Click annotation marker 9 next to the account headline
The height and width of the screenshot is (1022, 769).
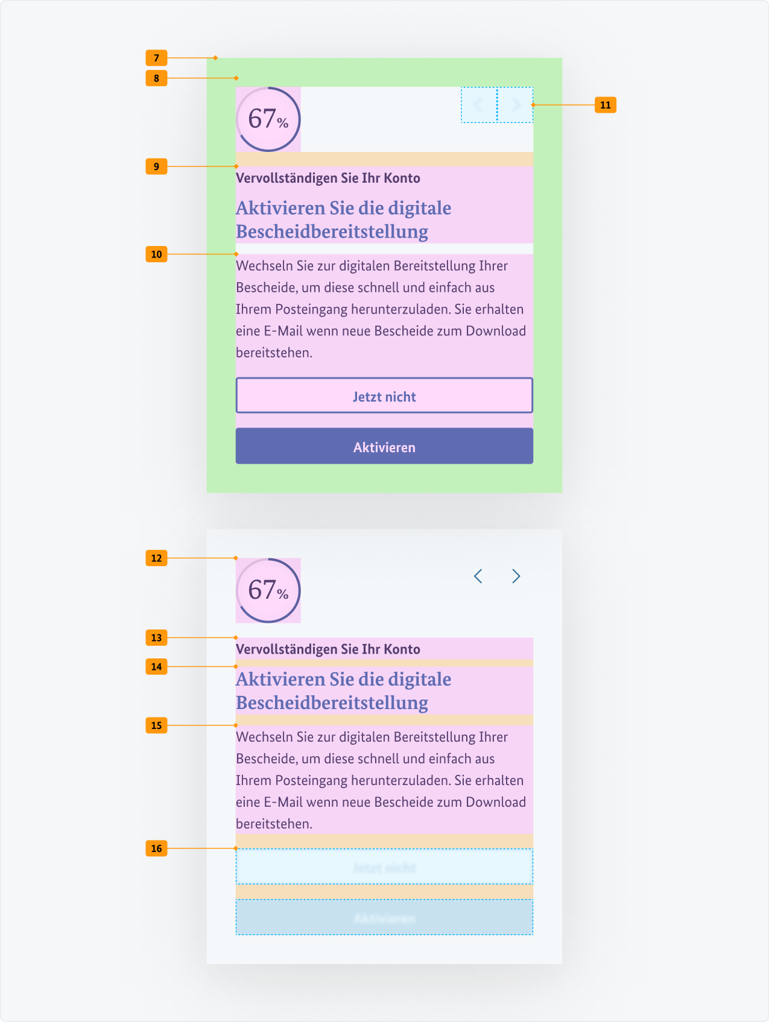(156, 167)
